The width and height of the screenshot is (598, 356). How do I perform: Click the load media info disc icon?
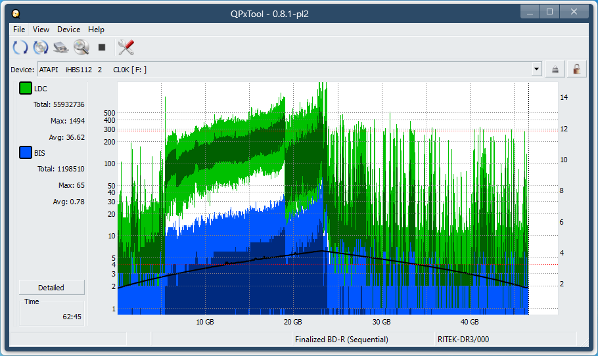click(41, 47)
